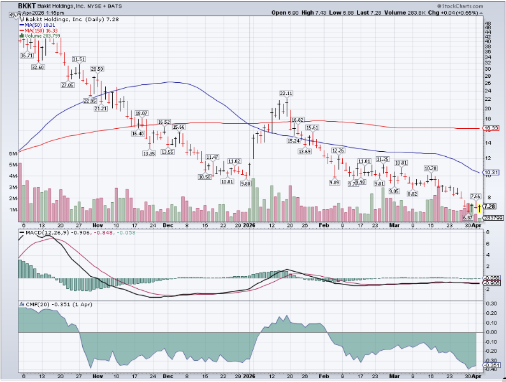506x382 pixels.
Task: Click the 22.11 peak price label
Action: pos(286,93)
